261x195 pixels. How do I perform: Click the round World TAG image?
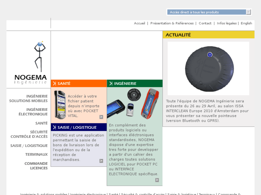coord(134,95)
